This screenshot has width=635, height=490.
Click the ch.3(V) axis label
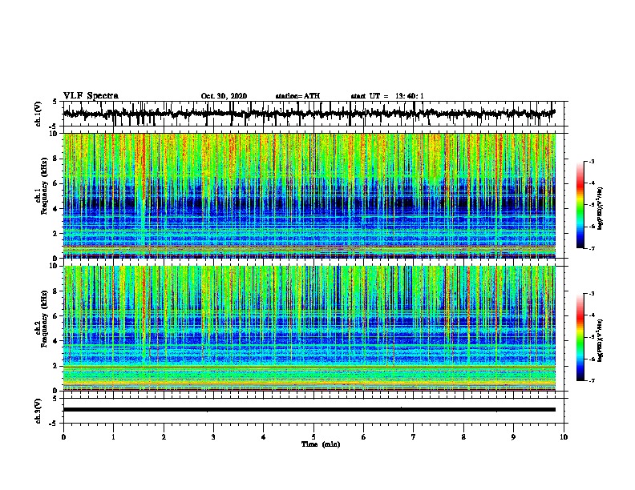[38, 411]
